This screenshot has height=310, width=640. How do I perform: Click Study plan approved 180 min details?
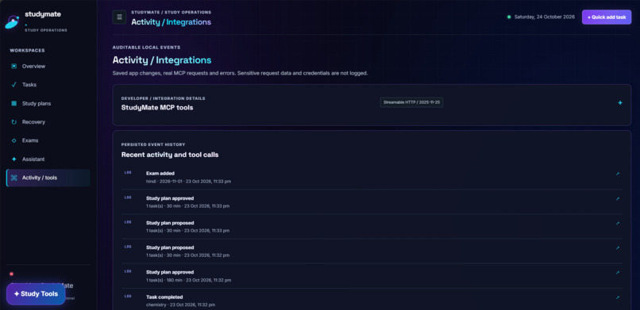pos(188,280)
